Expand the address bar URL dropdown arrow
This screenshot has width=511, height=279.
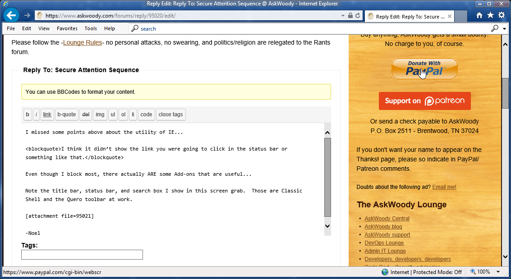coord(343,15)
